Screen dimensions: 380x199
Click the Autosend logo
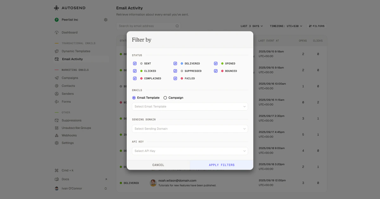(70, 8)
